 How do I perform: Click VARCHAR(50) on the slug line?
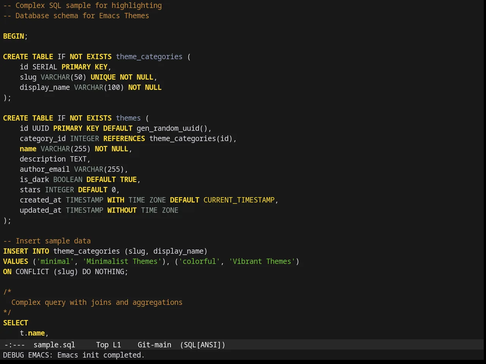click(63, 77)
